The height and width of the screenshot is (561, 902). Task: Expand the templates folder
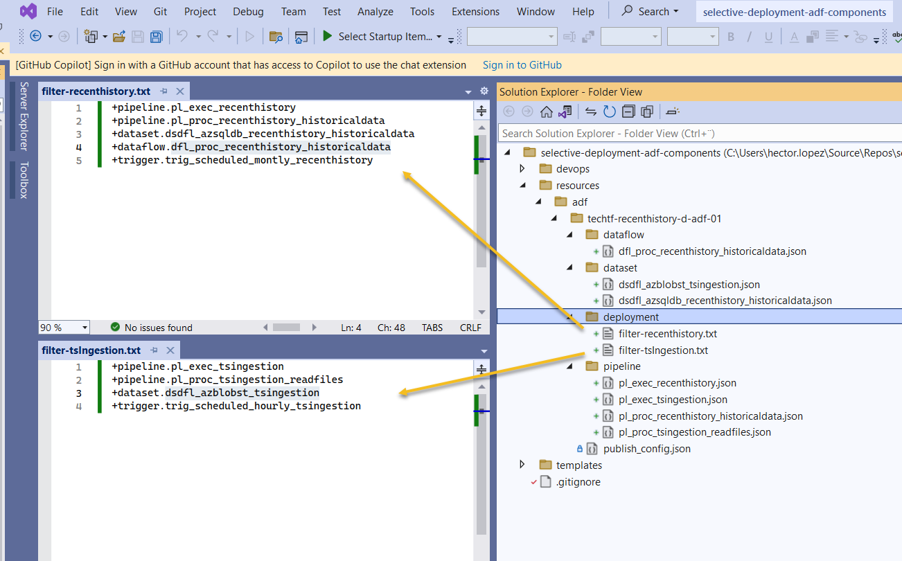pos(522,465)
